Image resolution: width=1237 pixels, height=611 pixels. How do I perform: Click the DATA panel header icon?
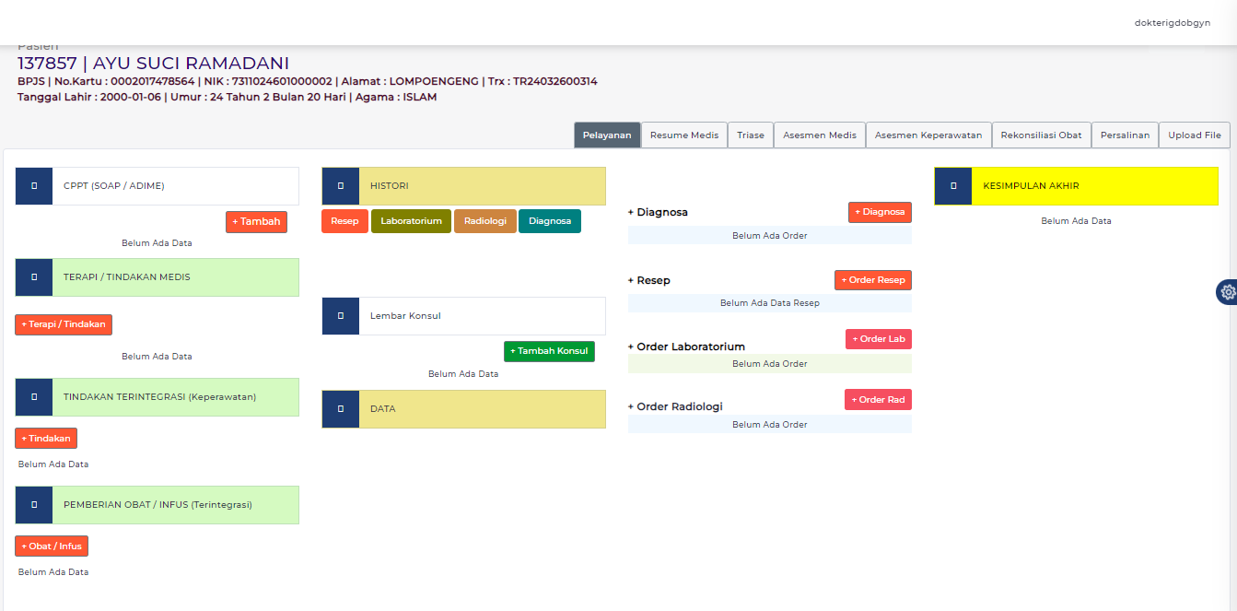tap(340, 409)
